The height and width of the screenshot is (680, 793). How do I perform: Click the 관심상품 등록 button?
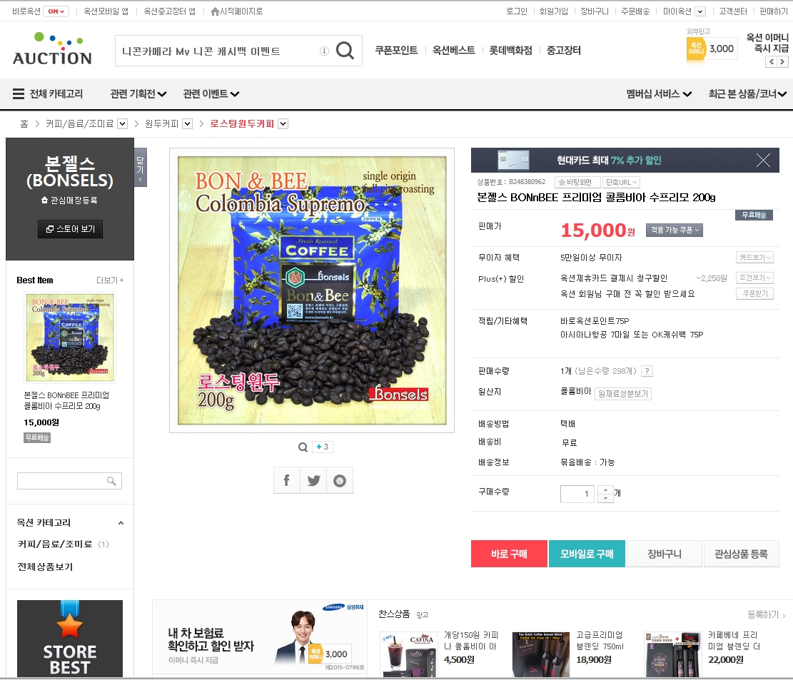[x=741, y=554]
